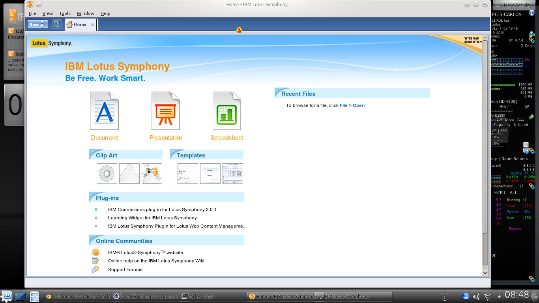Viewport: 539px width, 303px height.
Task: Click the Document label link
Action: tap(105, 138)
